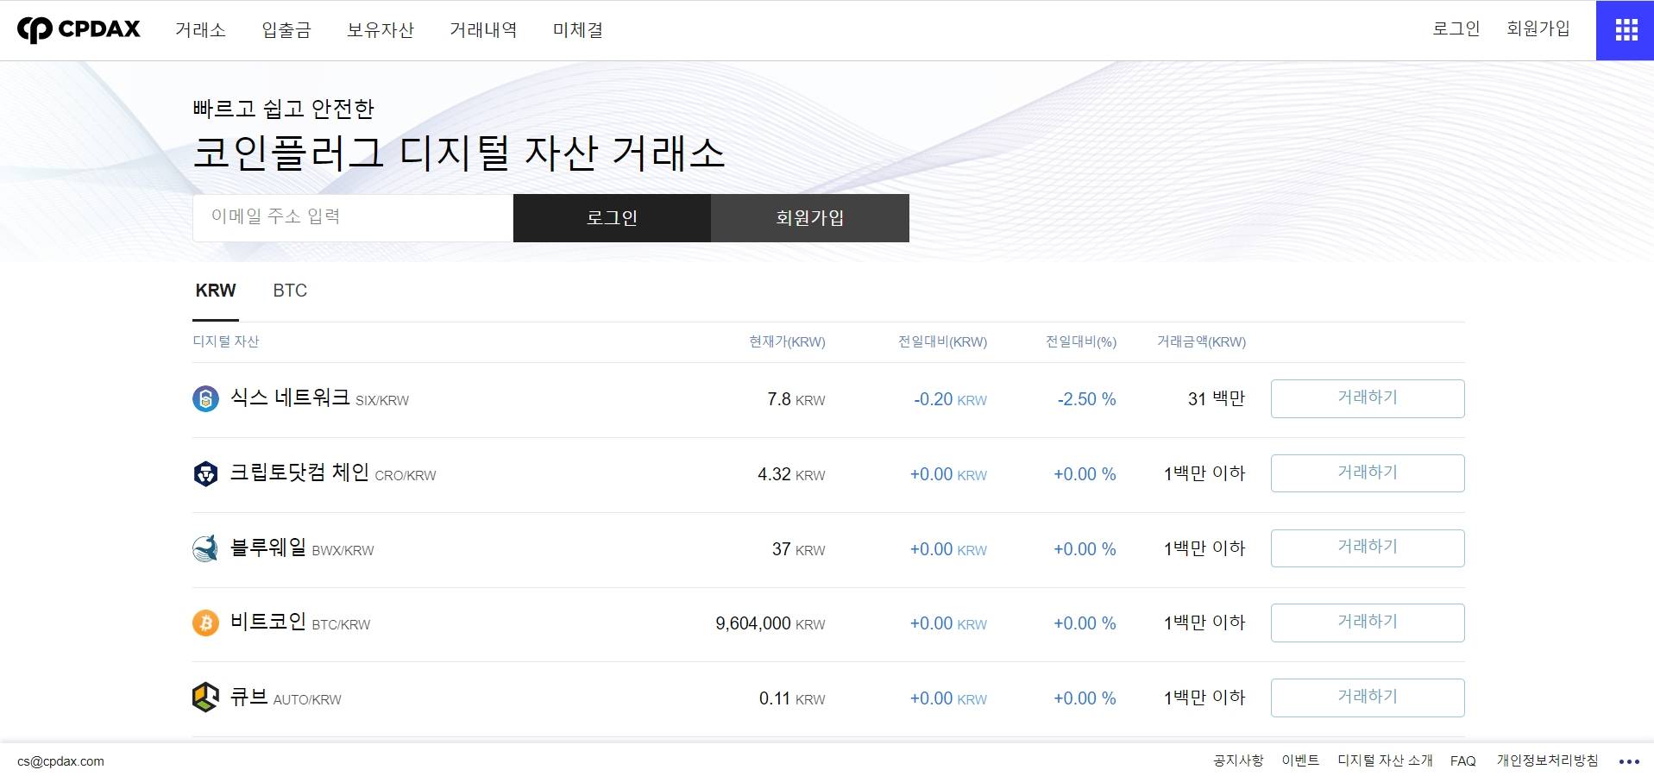1654x776 pixels.
Task: Click the Bitcoin coin icon
Action: coord(205,623)
